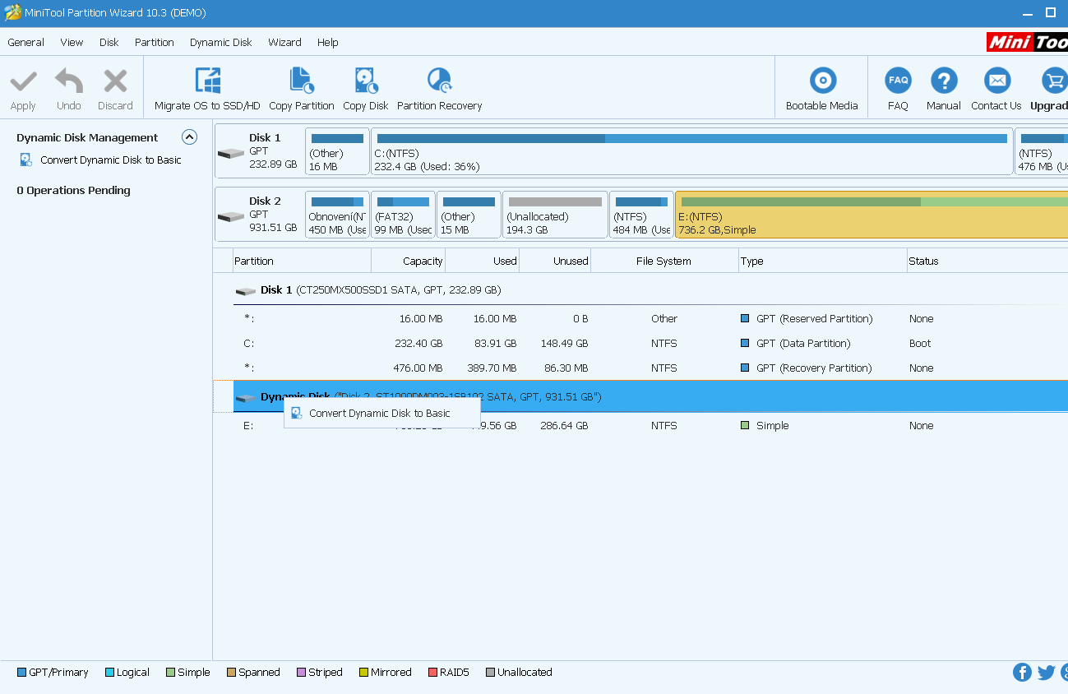Open the Facebook page icon
1068x694 pixels.
(1022, 672)
